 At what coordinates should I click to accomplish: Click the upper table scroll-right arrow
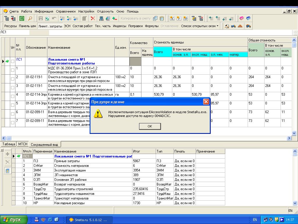coord(289,138)
